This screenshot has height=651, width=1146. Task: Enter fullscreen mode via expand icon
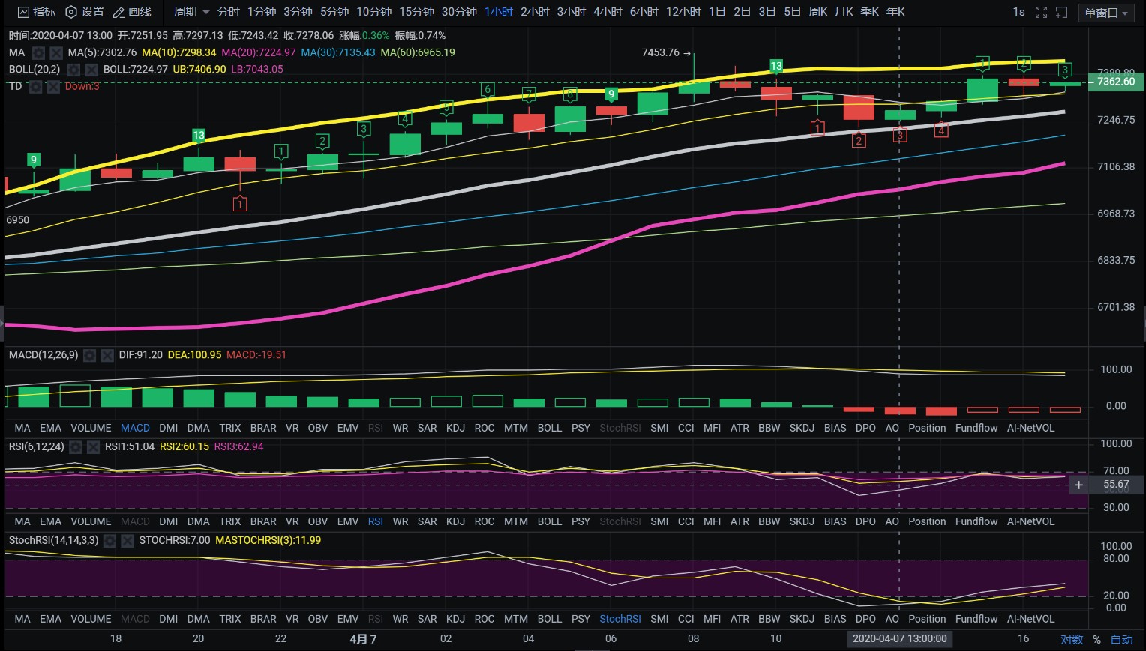coord(1041,12)
